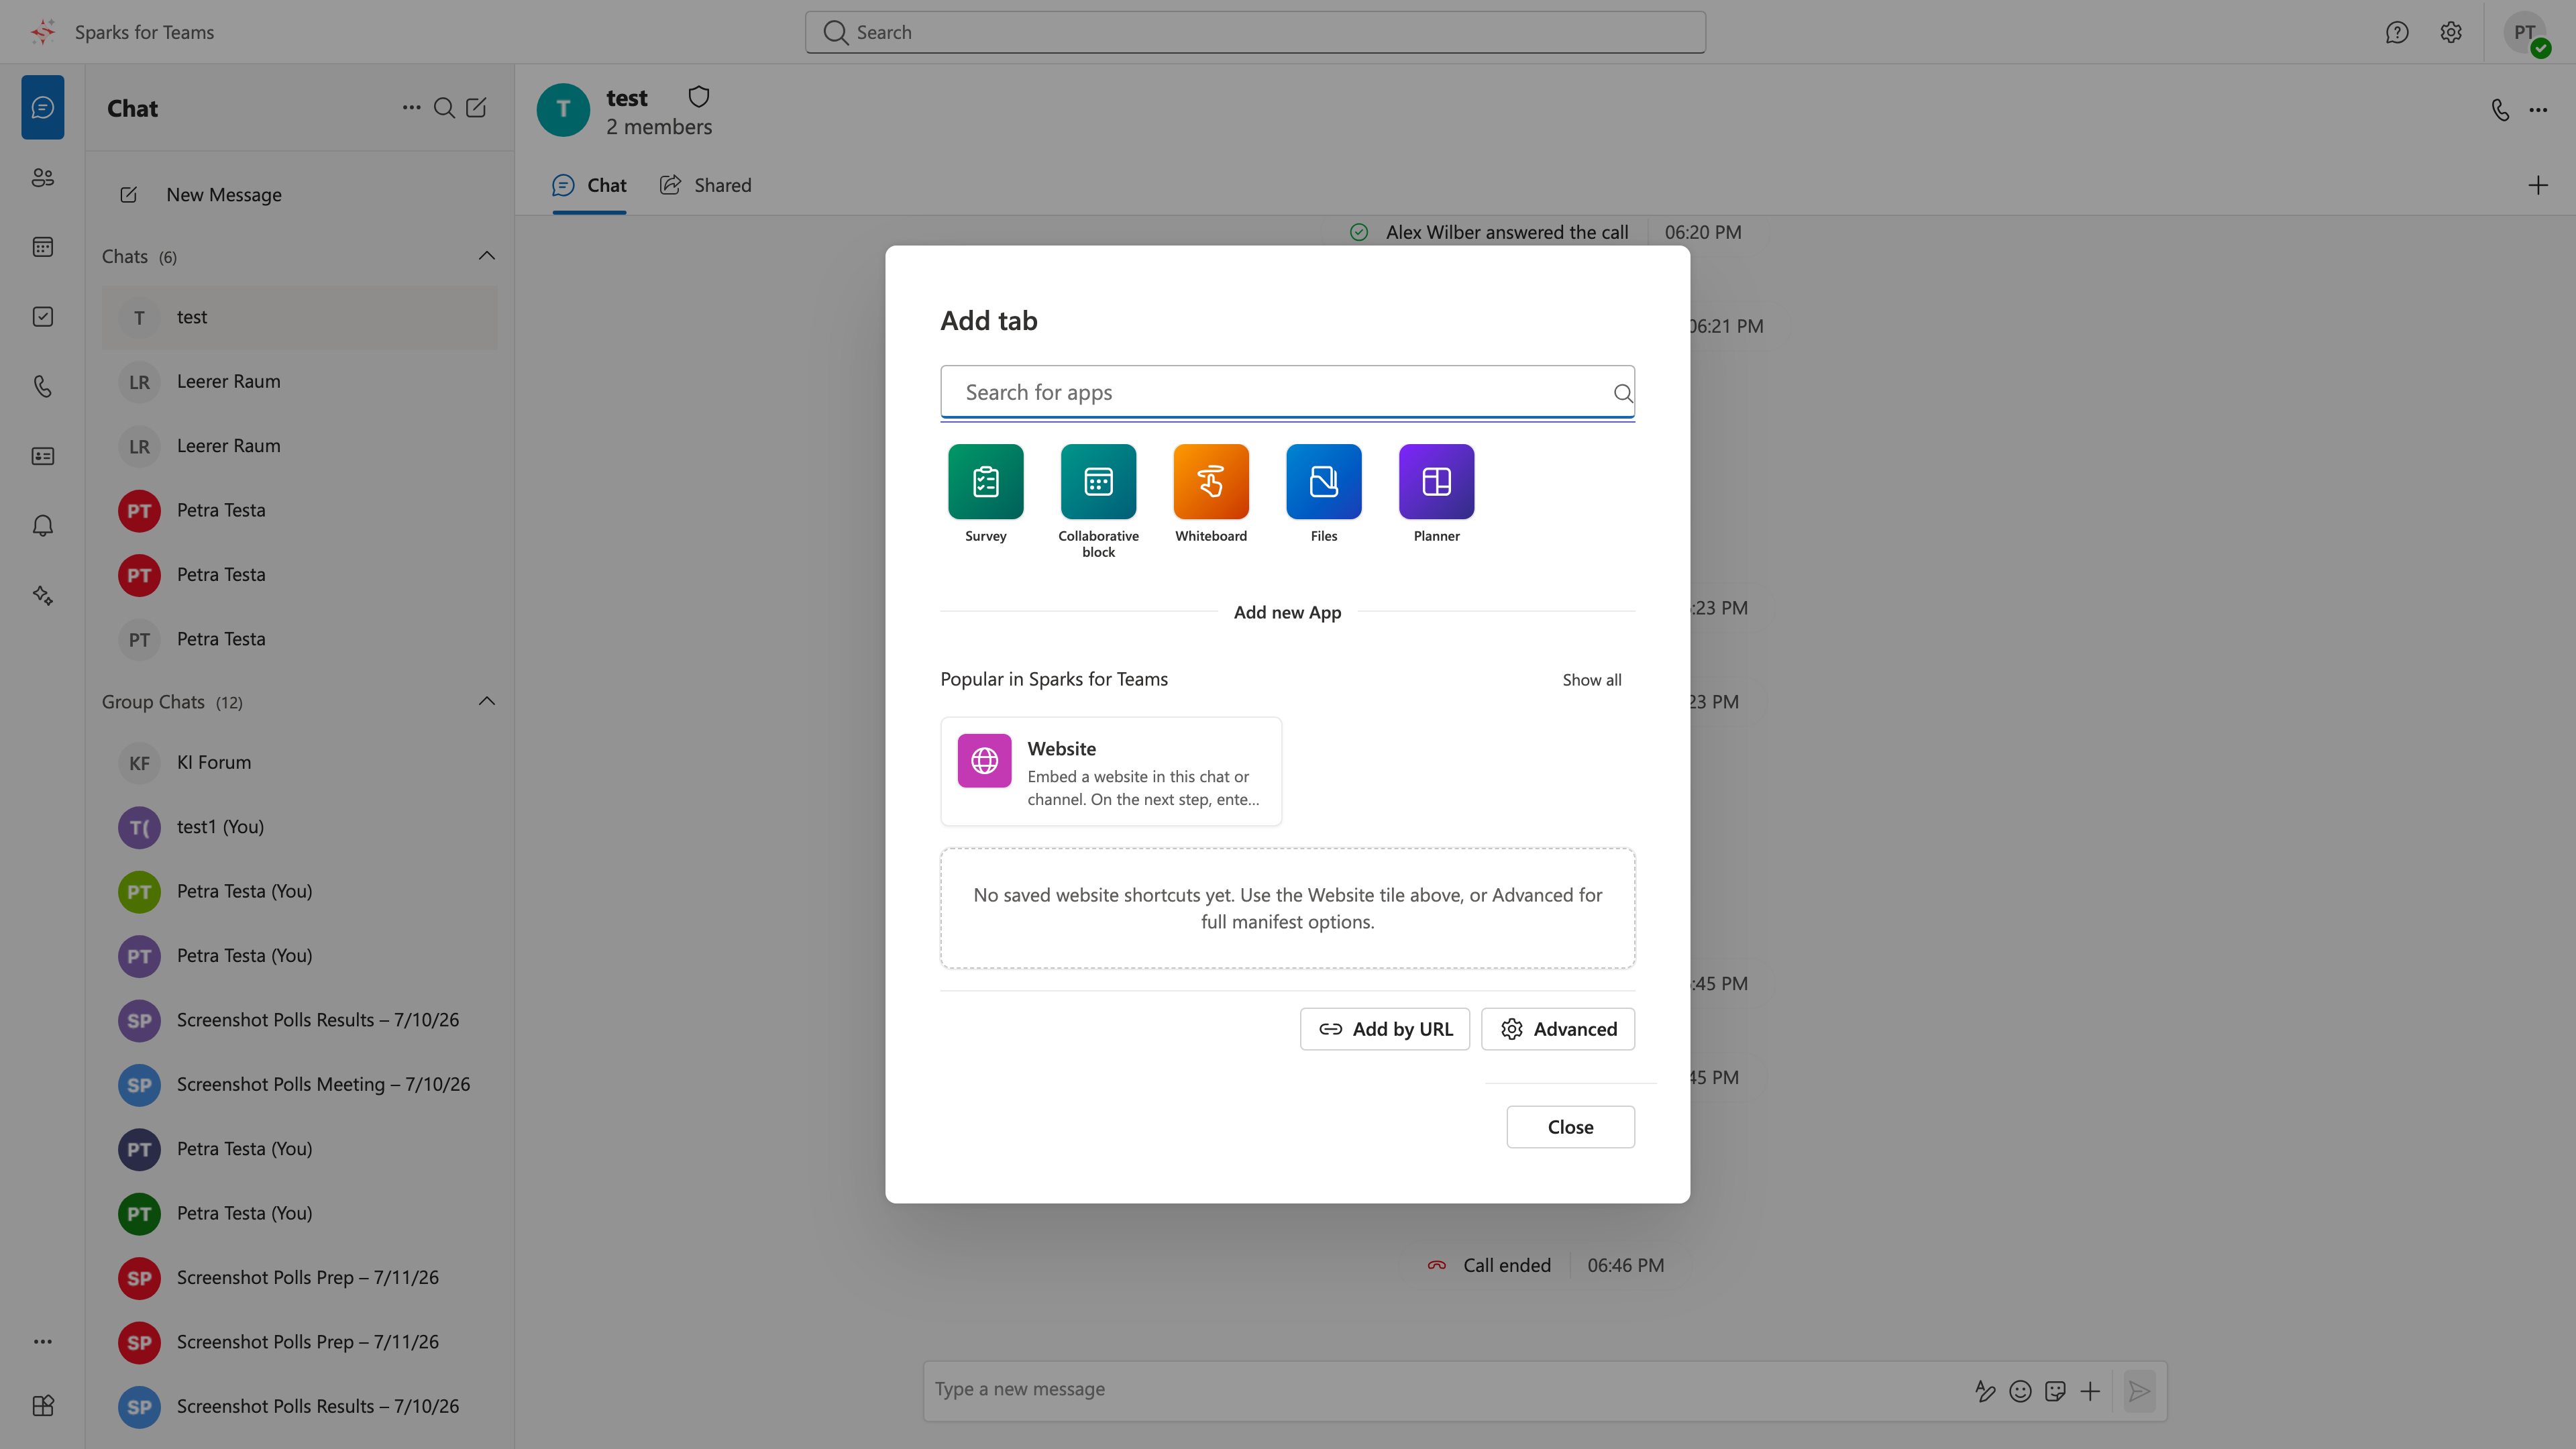This screenshot has width=2576, height=1449.
Task: Open sticker picker in message box
Action: pyautogui.click(x=2055, y=1391)
